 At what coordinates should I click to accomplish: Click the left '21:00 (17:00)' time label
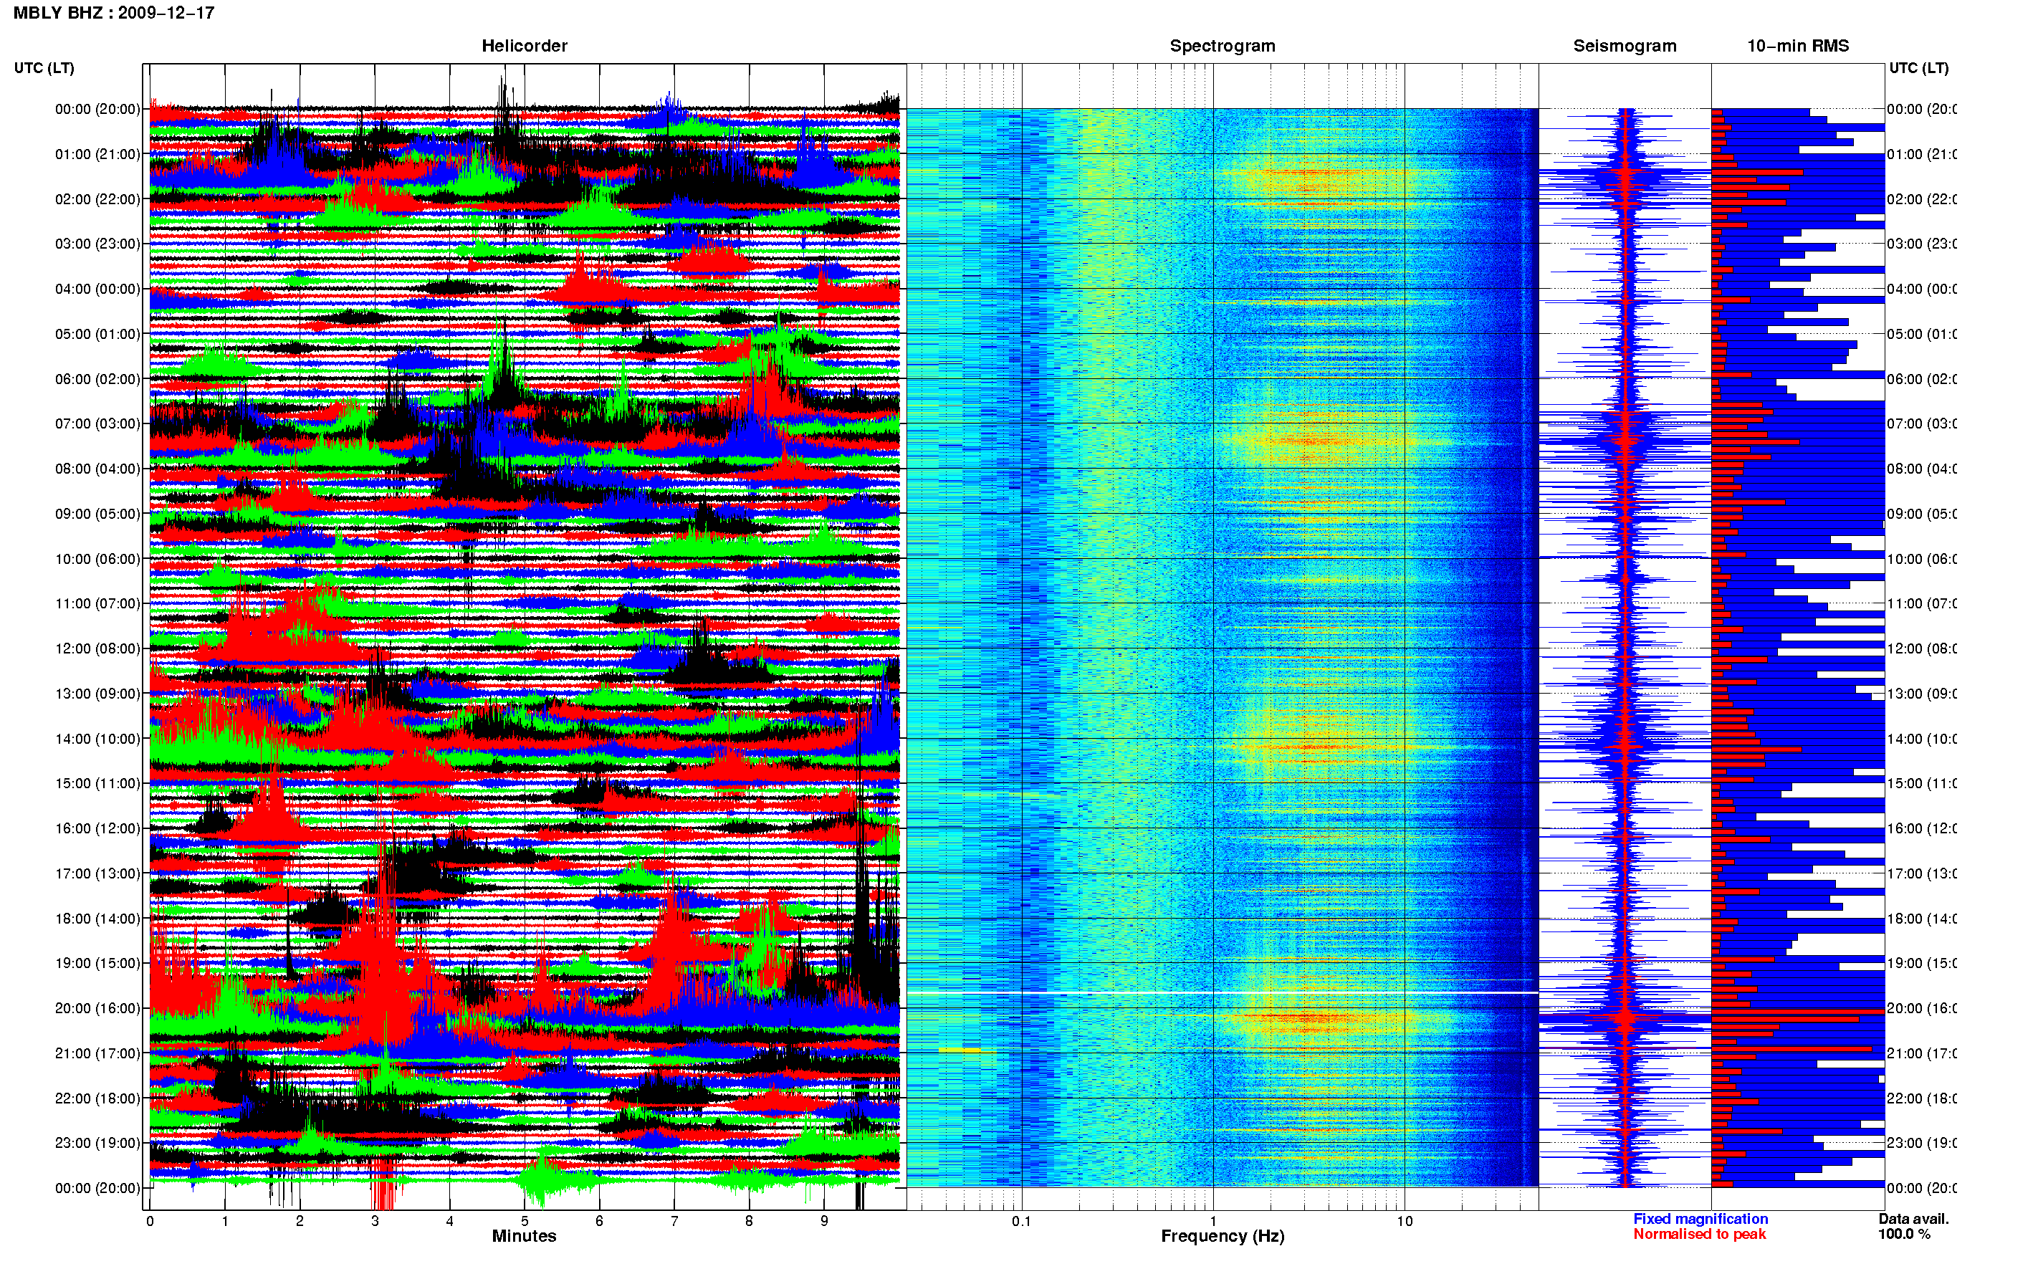tap(97, 1053)
